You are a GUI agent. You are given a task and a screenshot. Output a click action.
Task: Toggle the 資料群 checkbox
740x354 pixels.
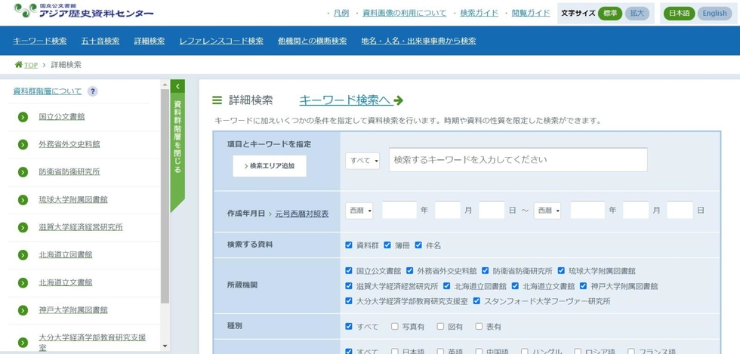click(349, 245)
